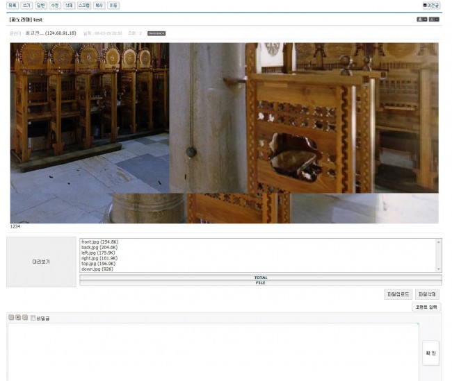Click the font size increase icon
The width and height of the screenshot is (452, 381).
coord(421,19)
